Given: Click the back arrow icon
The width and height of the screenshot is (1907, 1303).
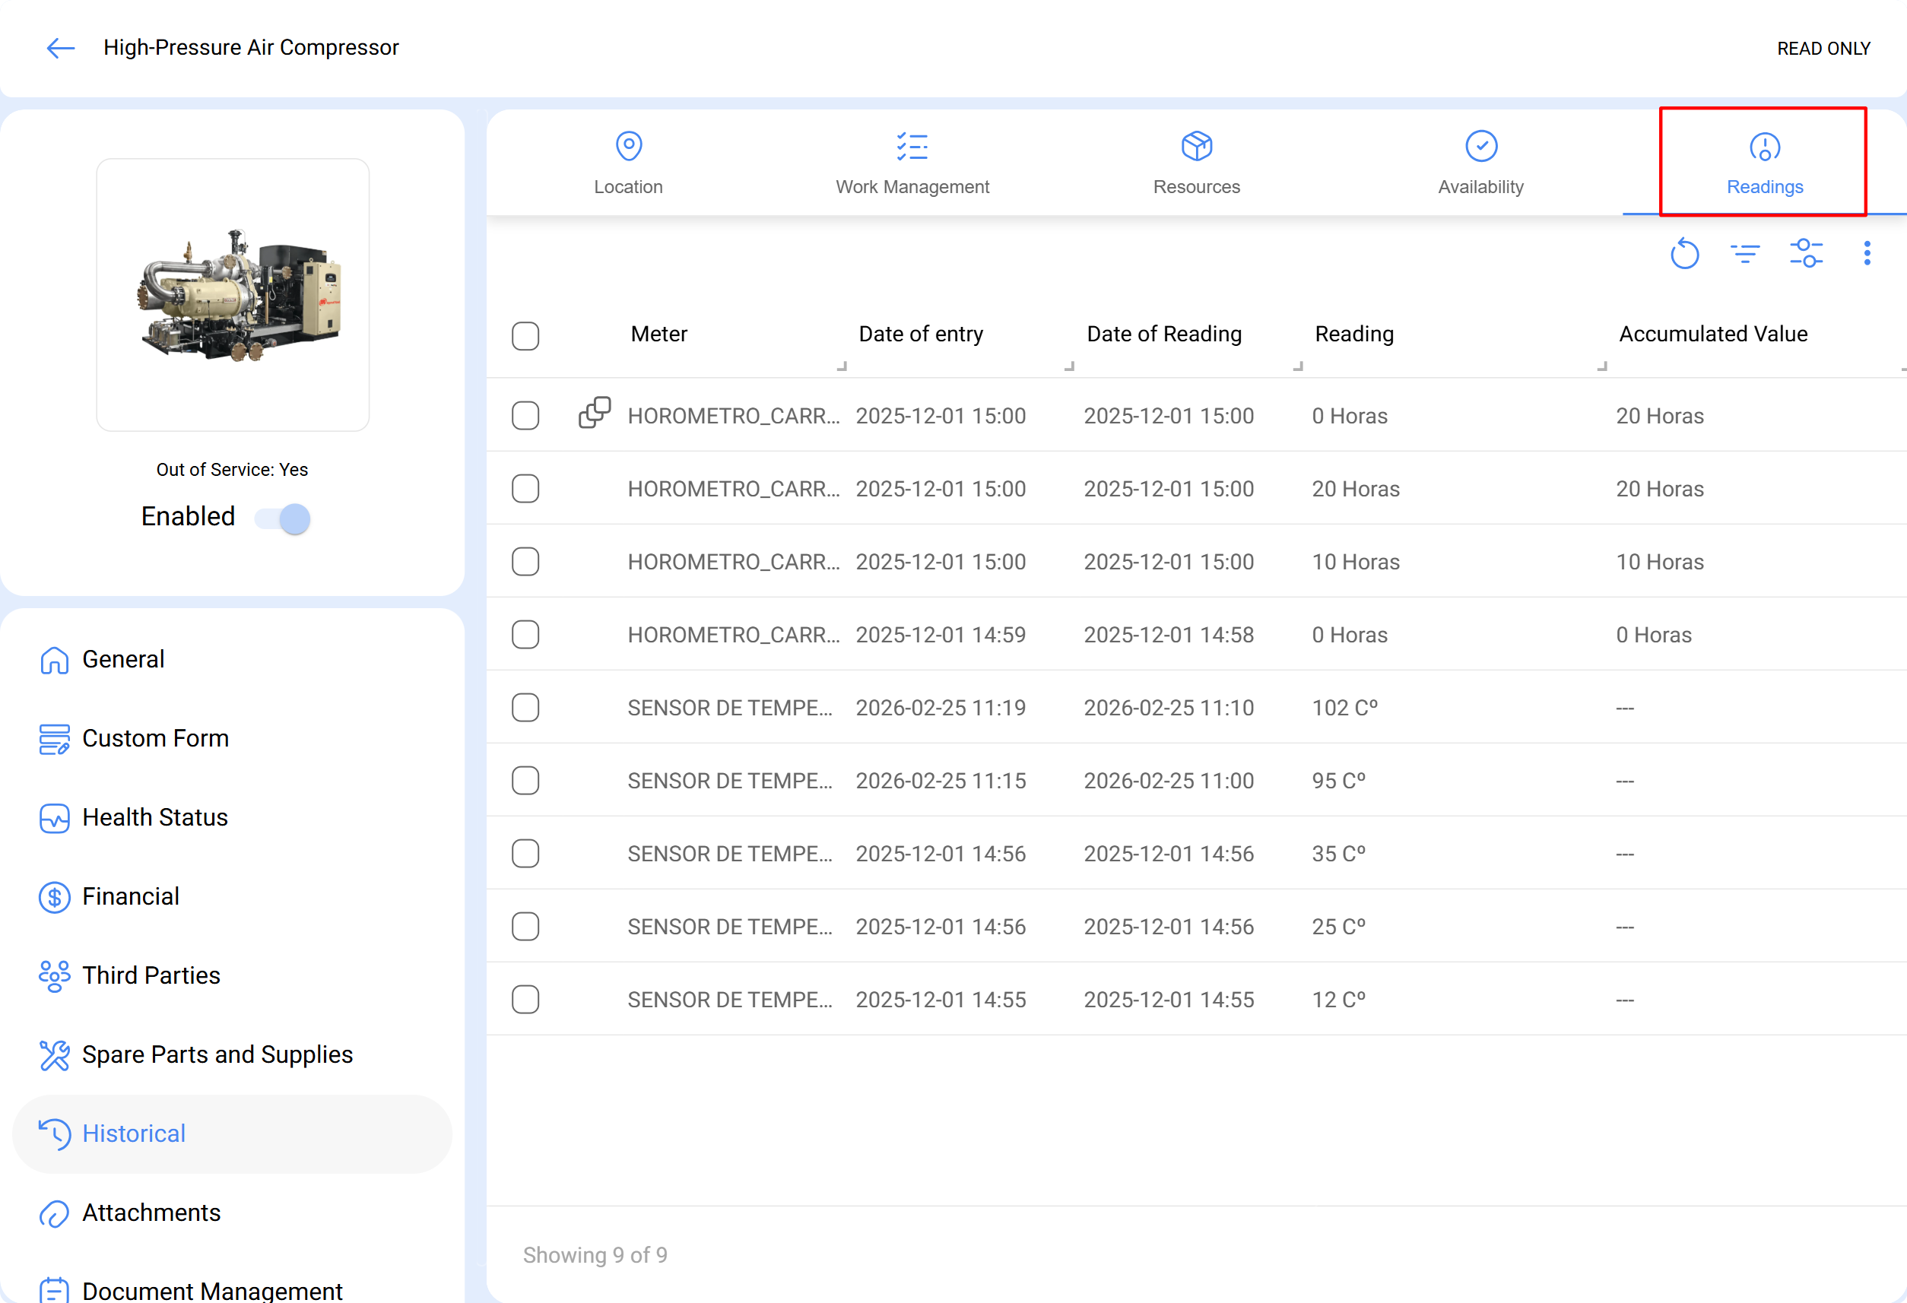Looking at the screenshot, I should [60, 48].
